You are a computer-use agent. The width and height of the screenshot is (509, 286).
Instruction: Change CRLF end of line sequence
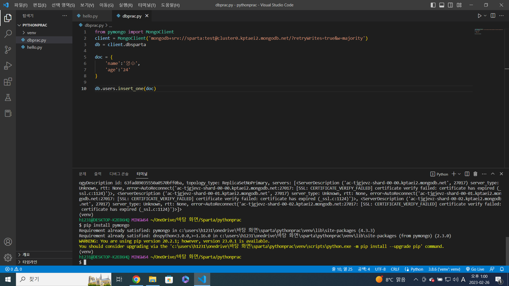[395, 269]
